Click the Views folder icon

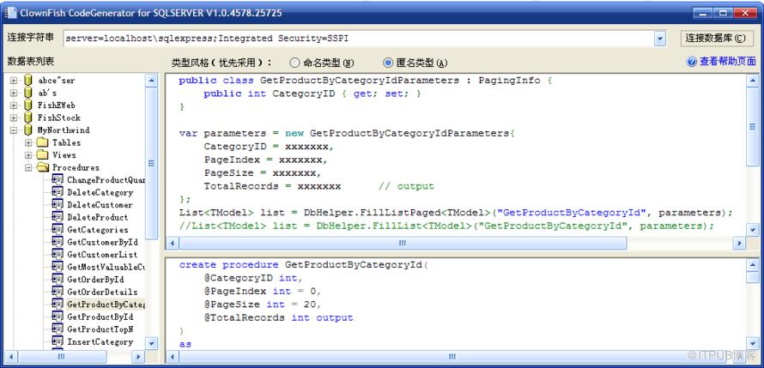[x=43, y=154]
